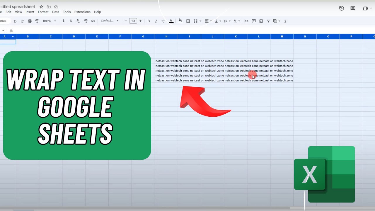Insert a comment

pos(254,21)
